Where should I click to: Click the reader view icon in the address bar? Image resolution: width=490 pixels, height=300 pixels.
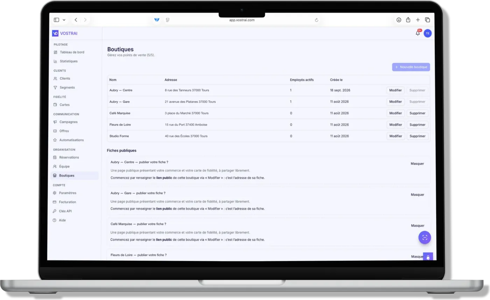click(x=168, y=20)
